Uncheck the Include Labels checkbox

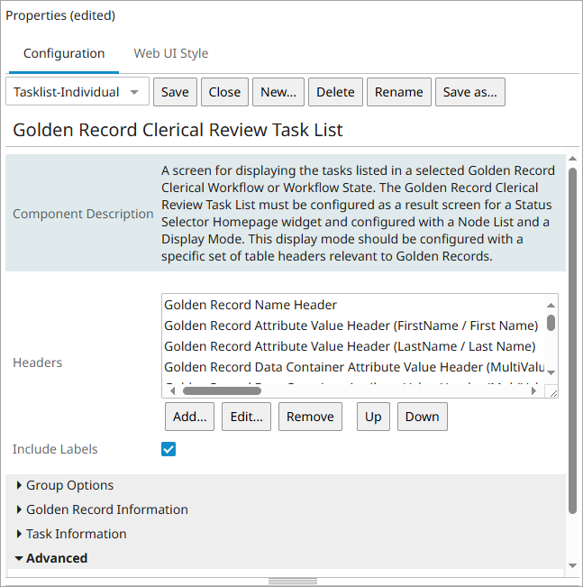coord(169,449)
